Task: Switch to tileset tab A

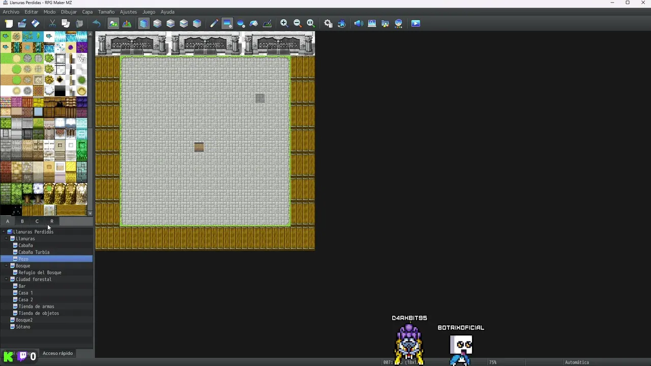Action: click(x=8, y=221)
